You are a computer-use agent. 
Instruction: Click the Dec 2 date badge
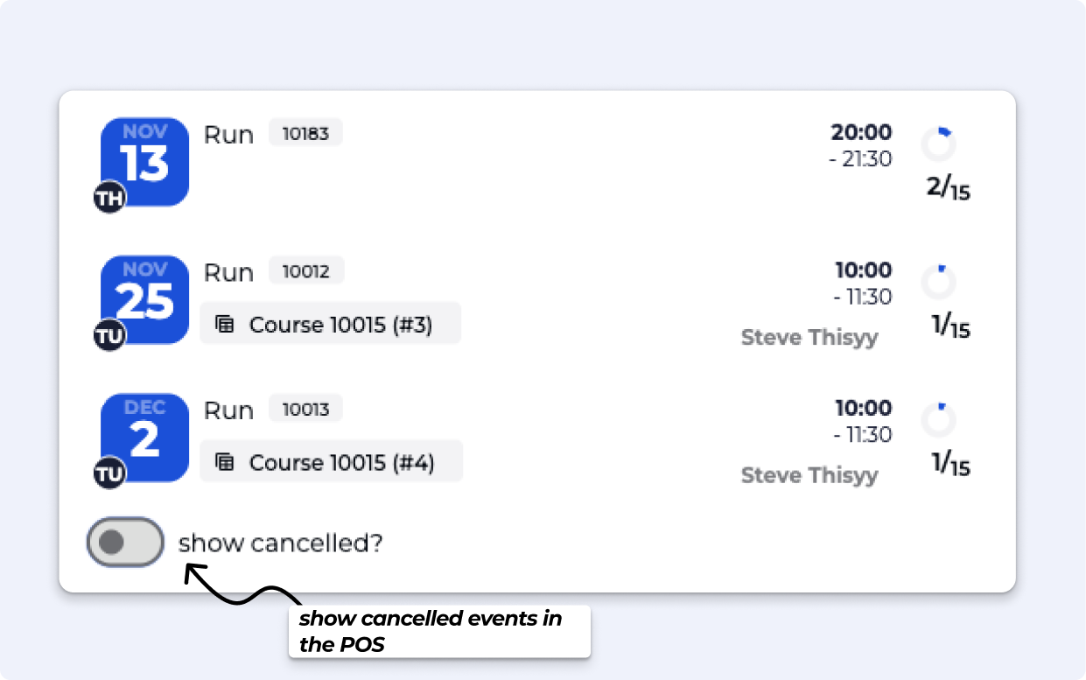145,432
